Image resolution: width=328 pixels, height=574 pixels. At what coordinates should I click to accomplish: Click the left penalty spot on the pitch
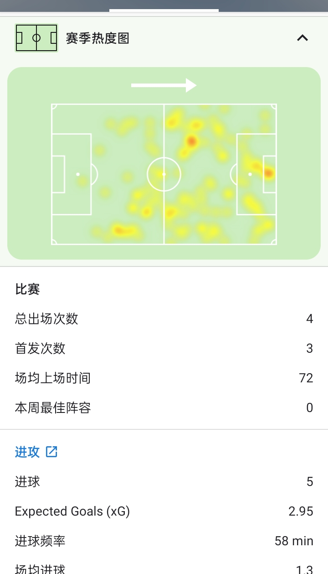(78, 174)
